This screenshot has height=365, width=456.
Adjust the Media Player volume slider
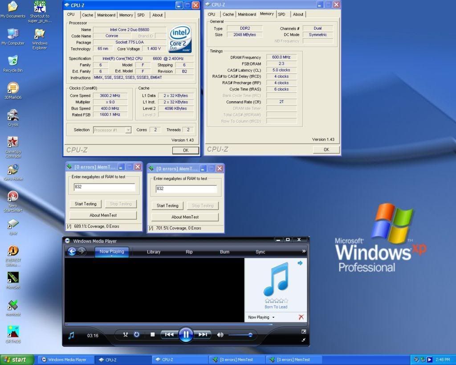(240, 335)
